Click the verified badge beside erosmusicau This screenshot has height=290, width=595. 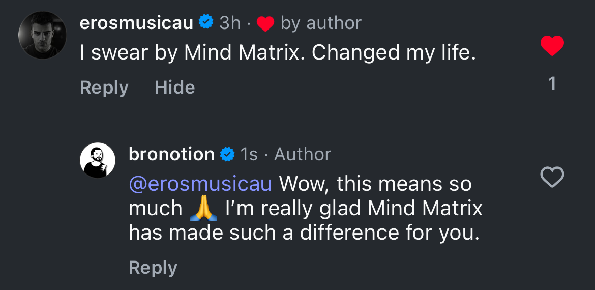(205, 23)
